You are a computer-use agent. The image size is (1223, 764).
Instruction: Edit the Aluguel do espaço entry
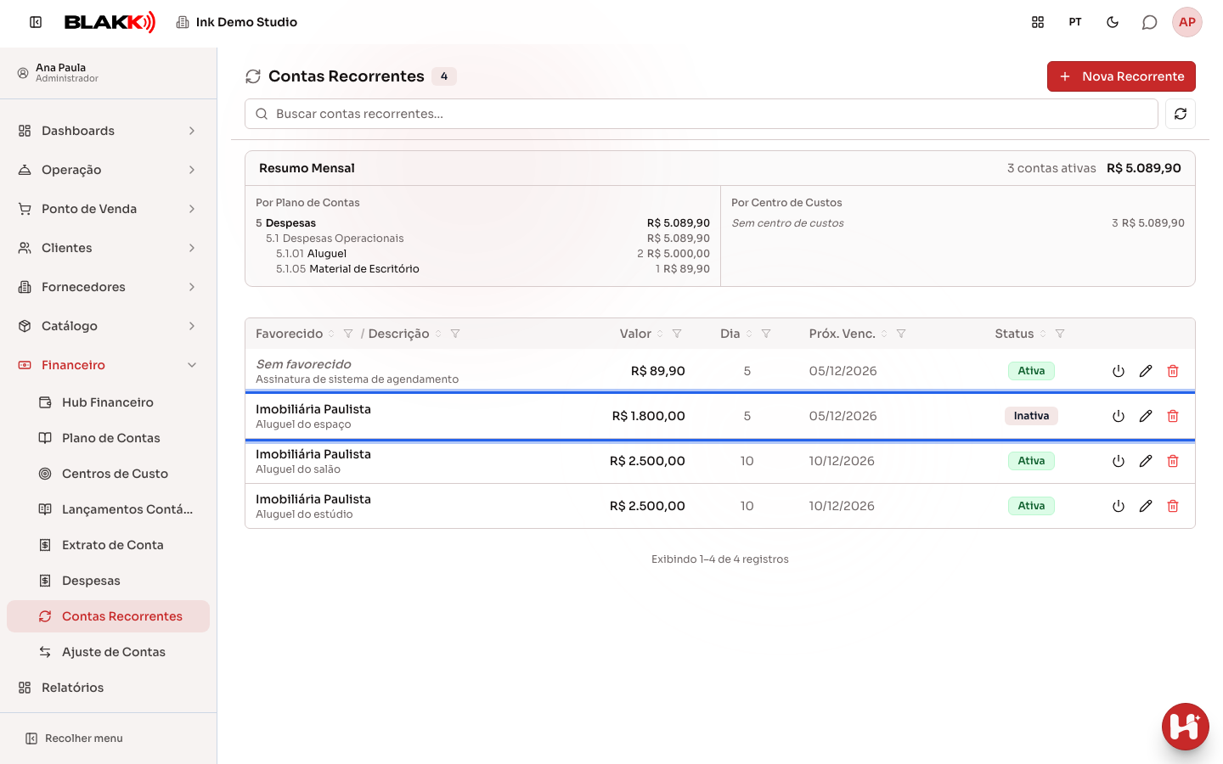click(1146, 416)
